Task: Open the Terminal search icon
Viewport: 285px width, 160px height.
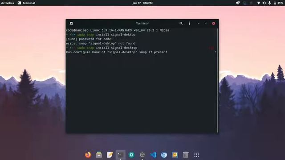Action: [181, 24]
